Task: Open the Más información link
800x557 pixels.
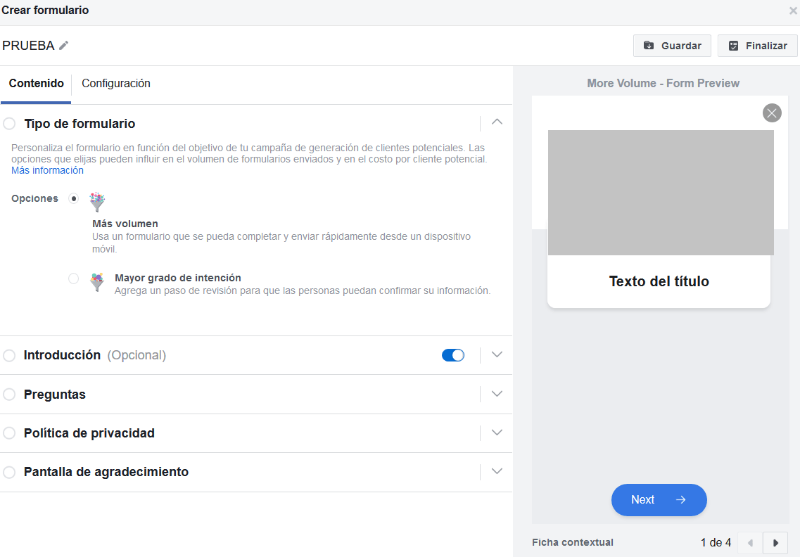Action: [46, 169]
